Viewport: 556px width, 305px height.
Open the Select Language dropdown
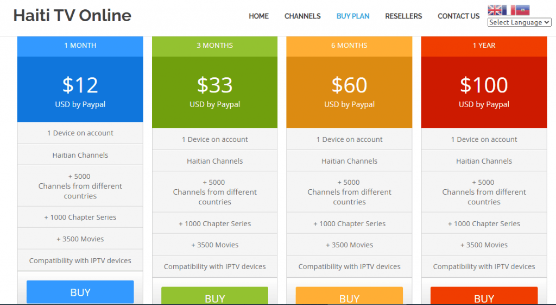(520, 22)
